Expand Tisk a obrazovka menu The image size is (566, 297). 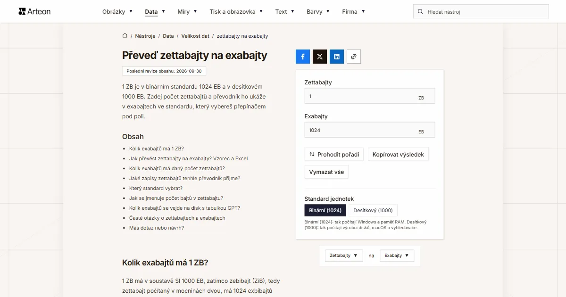[x=236, y=11]
